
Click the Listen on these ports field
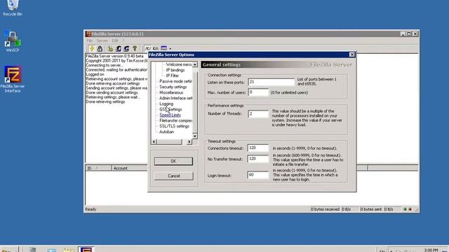coord(271,83)
